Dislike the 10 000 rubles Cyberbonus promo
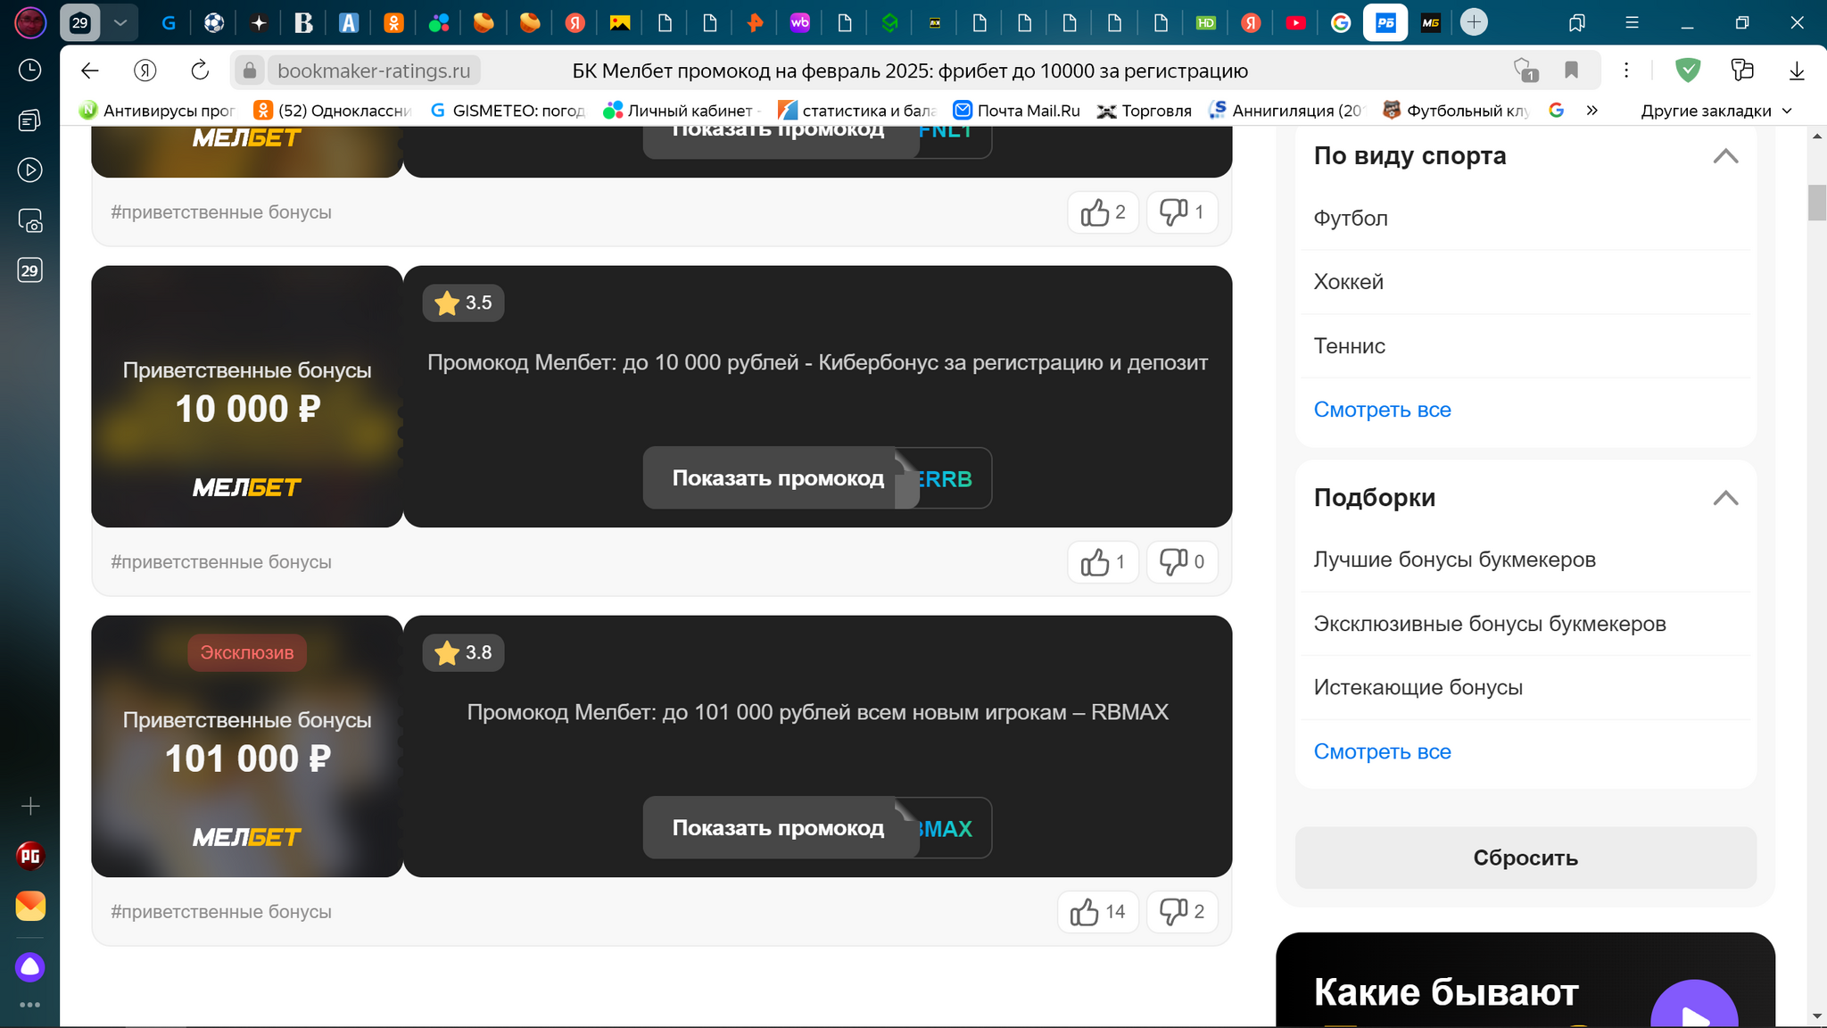Screen dimensions: 1827x1028 click(1181, 562)
